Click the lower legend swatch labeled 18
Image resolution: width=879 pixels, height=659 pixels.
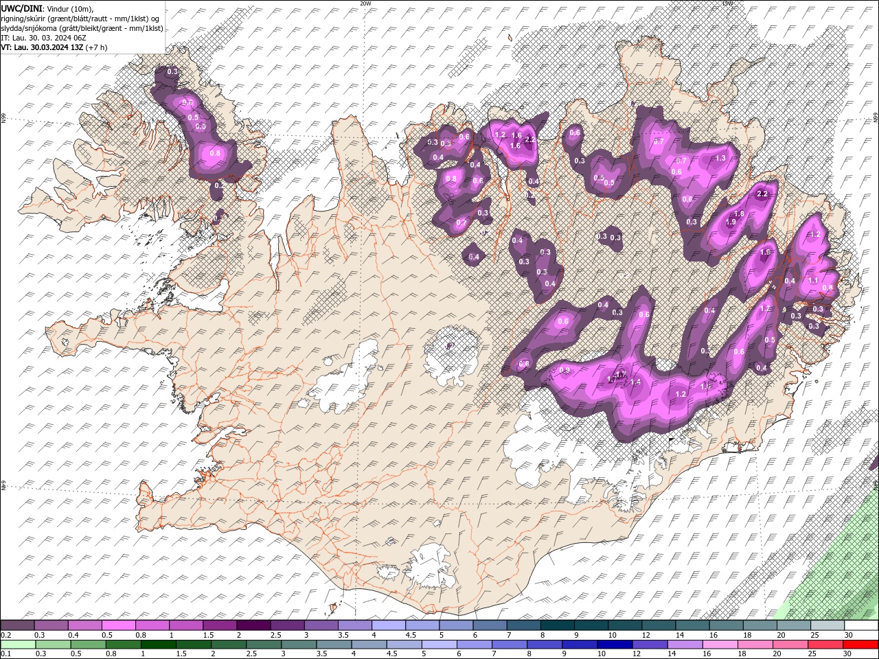coord(755,645)
